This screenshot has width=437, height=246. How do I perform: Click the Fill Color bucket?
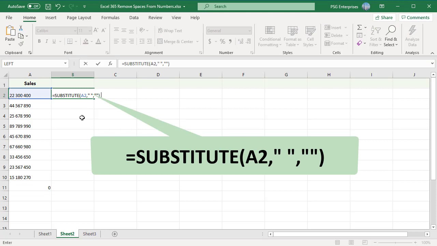click(86, 41)
